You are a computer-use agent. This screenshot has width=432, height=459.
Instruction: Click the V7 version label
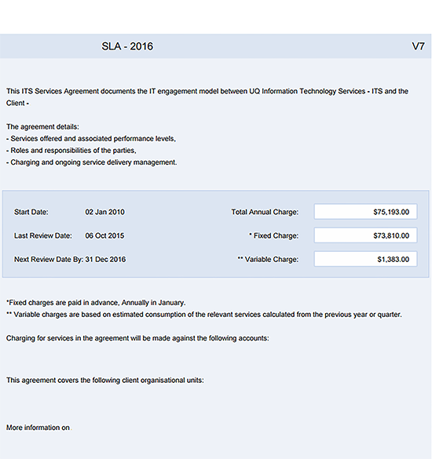(418, 46)
